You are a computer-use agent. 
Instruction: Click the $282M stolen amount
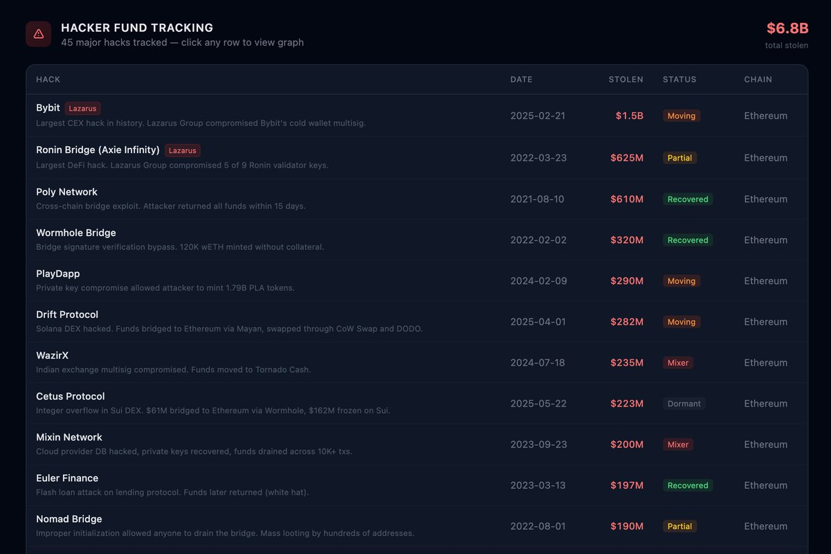point(627,321)
